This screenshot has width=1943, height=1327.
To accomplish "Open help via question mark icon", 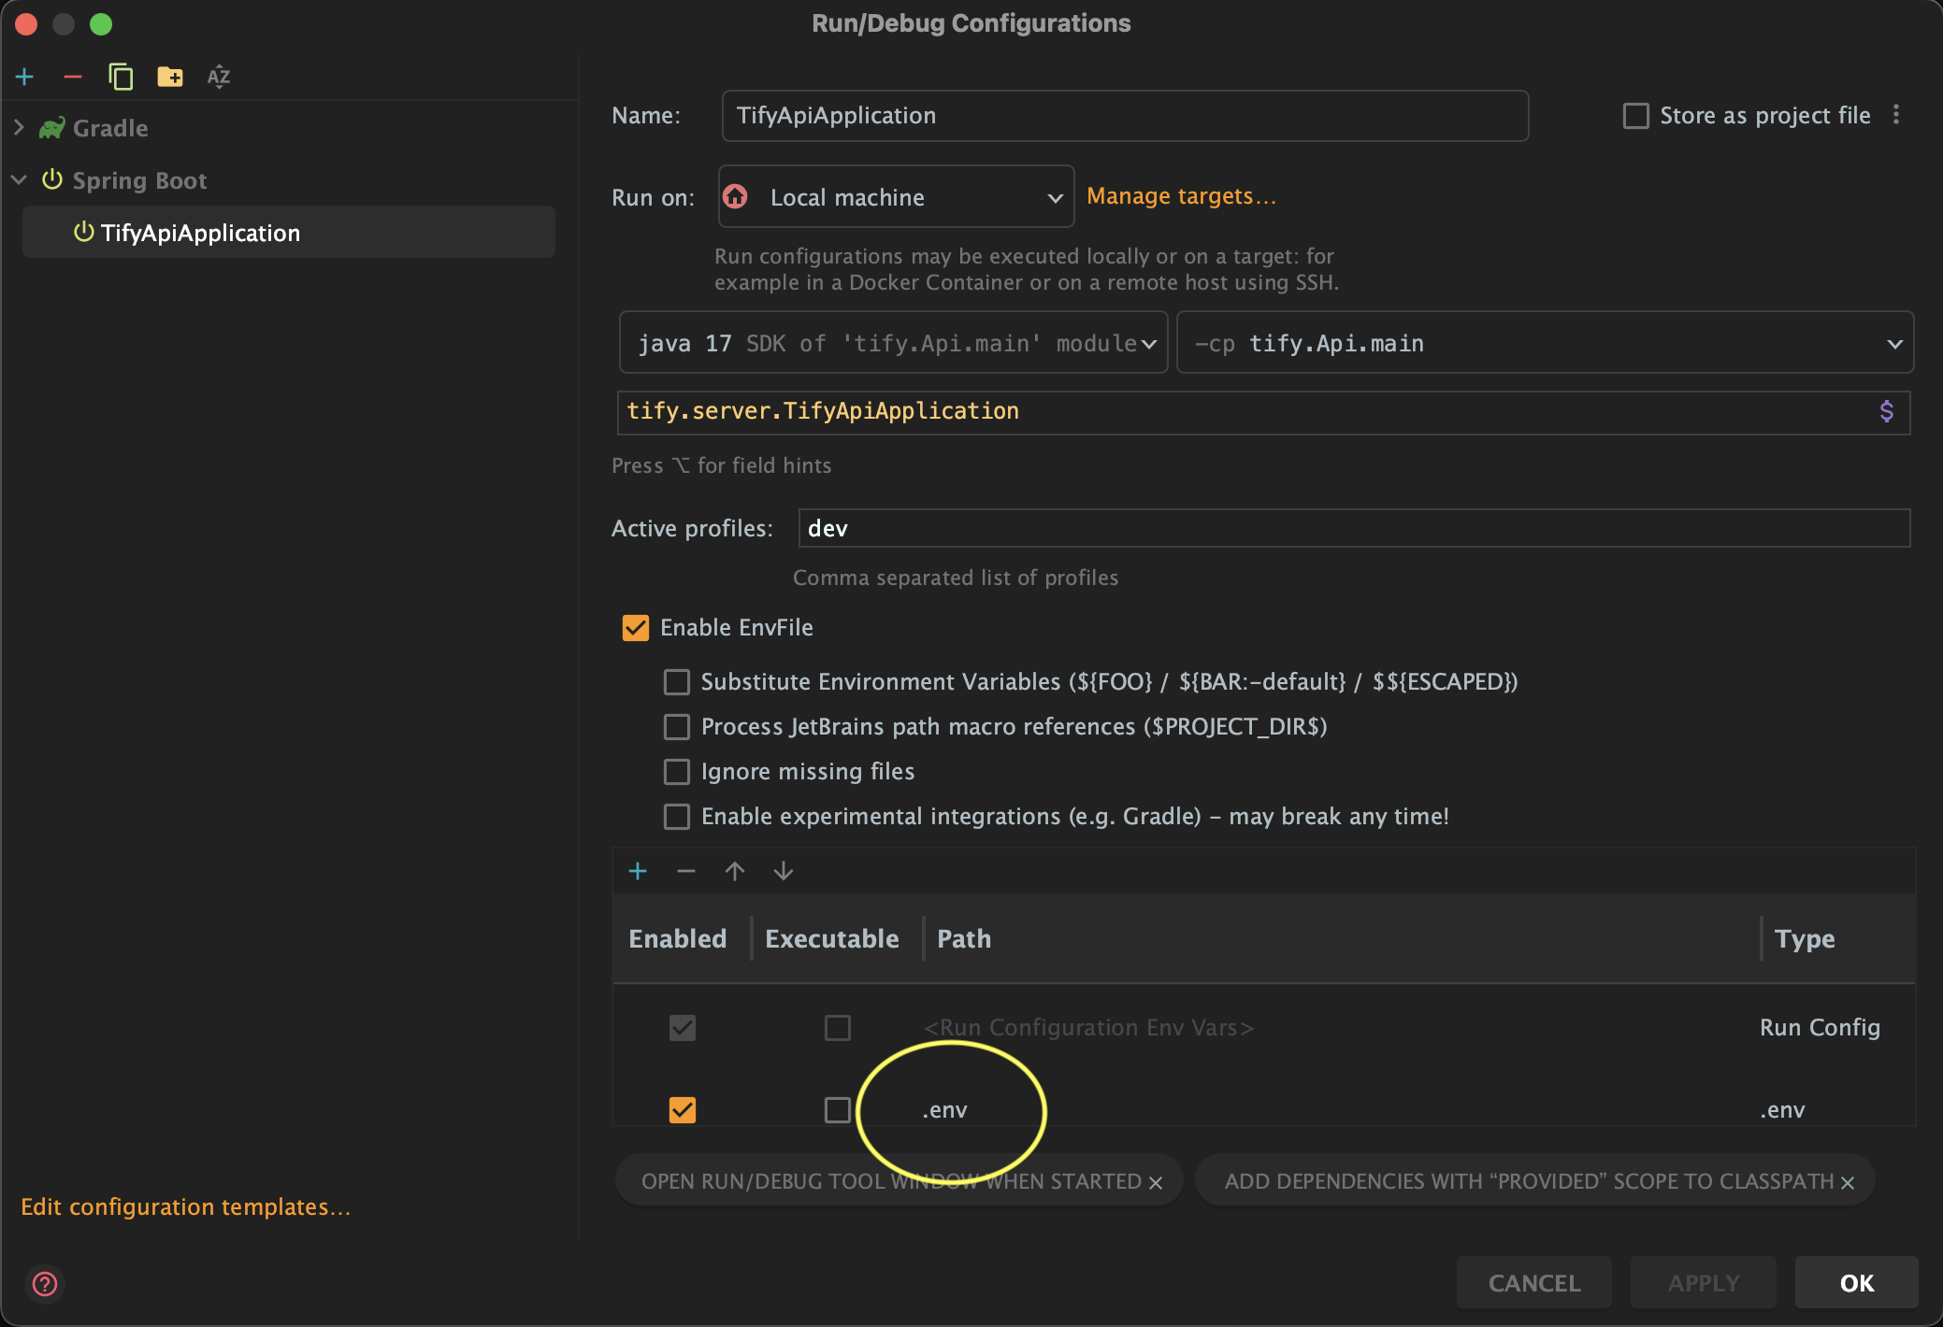I will (x=45, y=1283).
